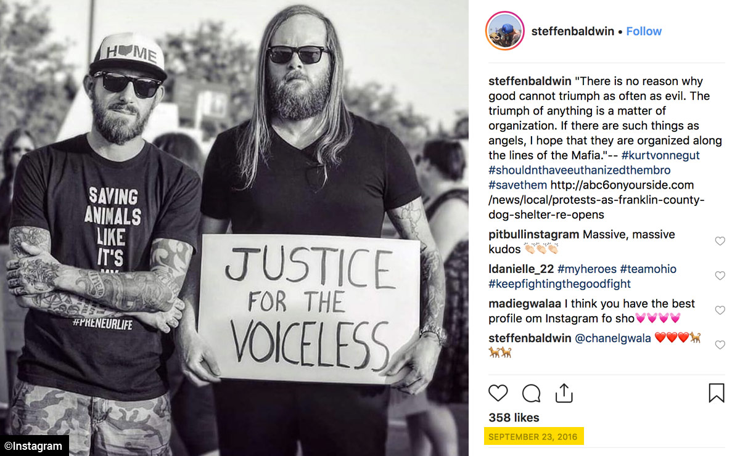Image resolution: width=740 pixels, height=456 pixels.
Task: Like madiegwalaa's comment heart
Action: [x=720, y=310]
